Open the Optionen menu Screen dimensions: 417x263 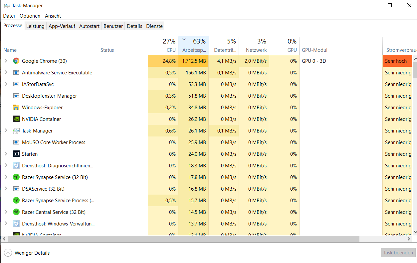(30, 16)
